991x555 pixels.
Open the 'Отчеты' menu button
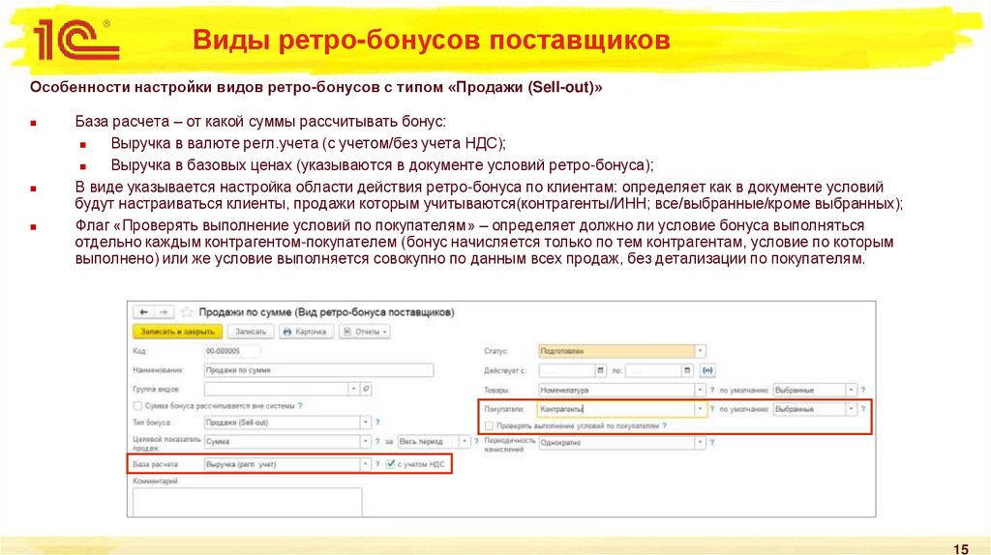(x=365, y=332)
